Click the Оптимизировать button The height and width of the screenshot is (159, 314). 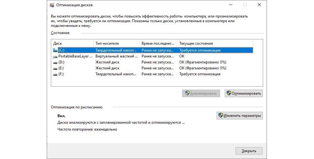(x=244, y=93)
